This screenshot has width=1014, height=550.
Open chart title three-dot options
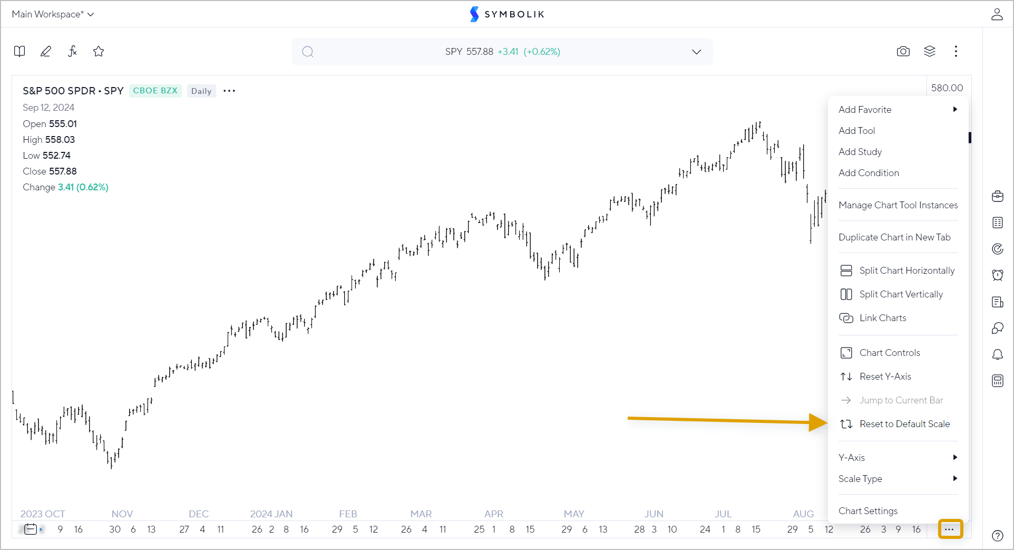pyautogui.click(x=229, y=91)
